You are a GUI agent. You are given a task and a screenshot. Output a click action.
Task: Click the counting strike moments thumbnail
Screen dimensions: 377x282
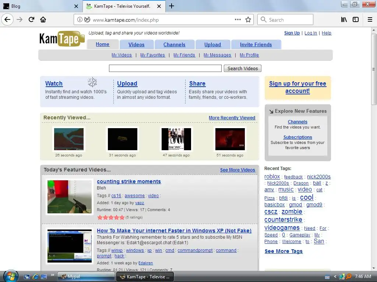coord(70,197)
